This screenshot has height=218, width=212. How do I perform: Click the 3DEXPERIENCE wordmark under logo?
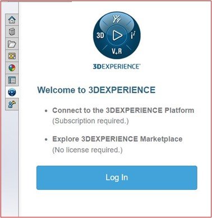[x=117, y=66]
